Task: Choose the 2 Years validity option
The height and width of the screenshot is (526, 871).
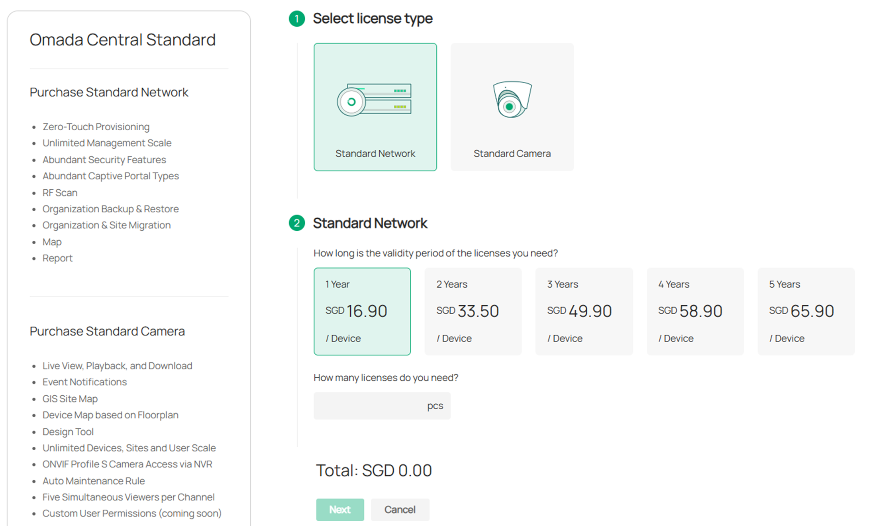Action: point(473,311)
